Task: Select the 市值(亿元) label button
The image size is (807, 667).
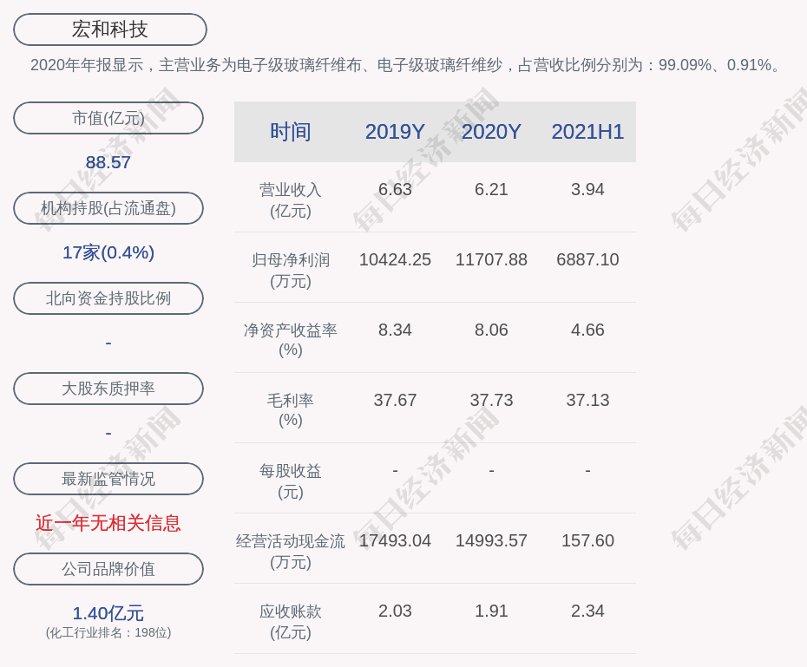Action: click(108, 118)
